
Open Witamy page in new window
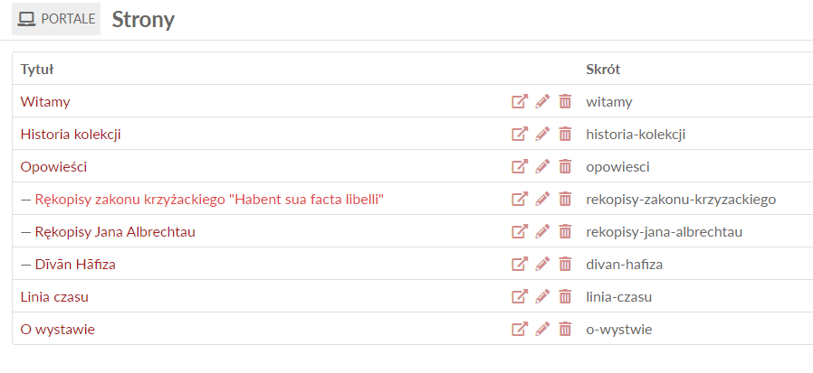519,101
